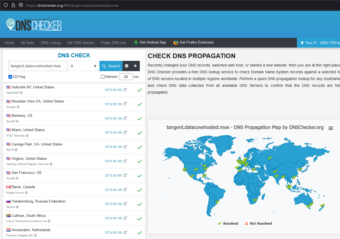Open external link icon for Barrie, Canada row
The height and width of the screenshot is (239, 340).
[x=125, y=190]
